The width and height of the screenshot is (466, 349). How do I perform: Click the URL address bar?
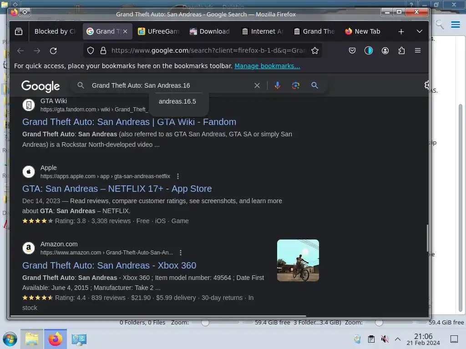point(208,51)
